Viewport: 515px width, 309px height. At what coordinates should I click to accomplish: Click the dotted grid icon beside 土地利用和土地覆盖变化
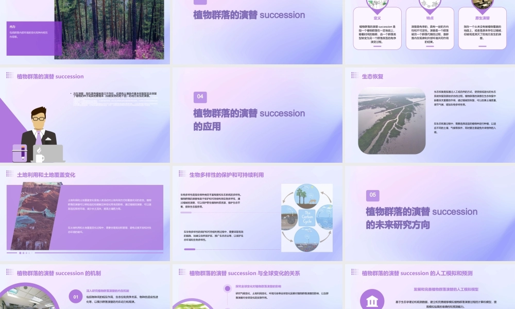9,174
